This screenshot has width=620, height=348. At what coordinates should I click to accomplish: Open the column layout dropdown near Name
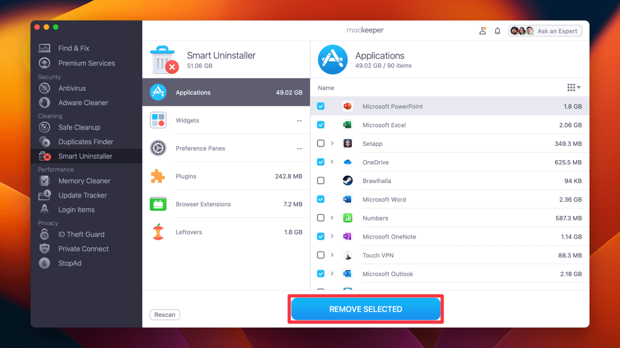[x=573, y=88]
